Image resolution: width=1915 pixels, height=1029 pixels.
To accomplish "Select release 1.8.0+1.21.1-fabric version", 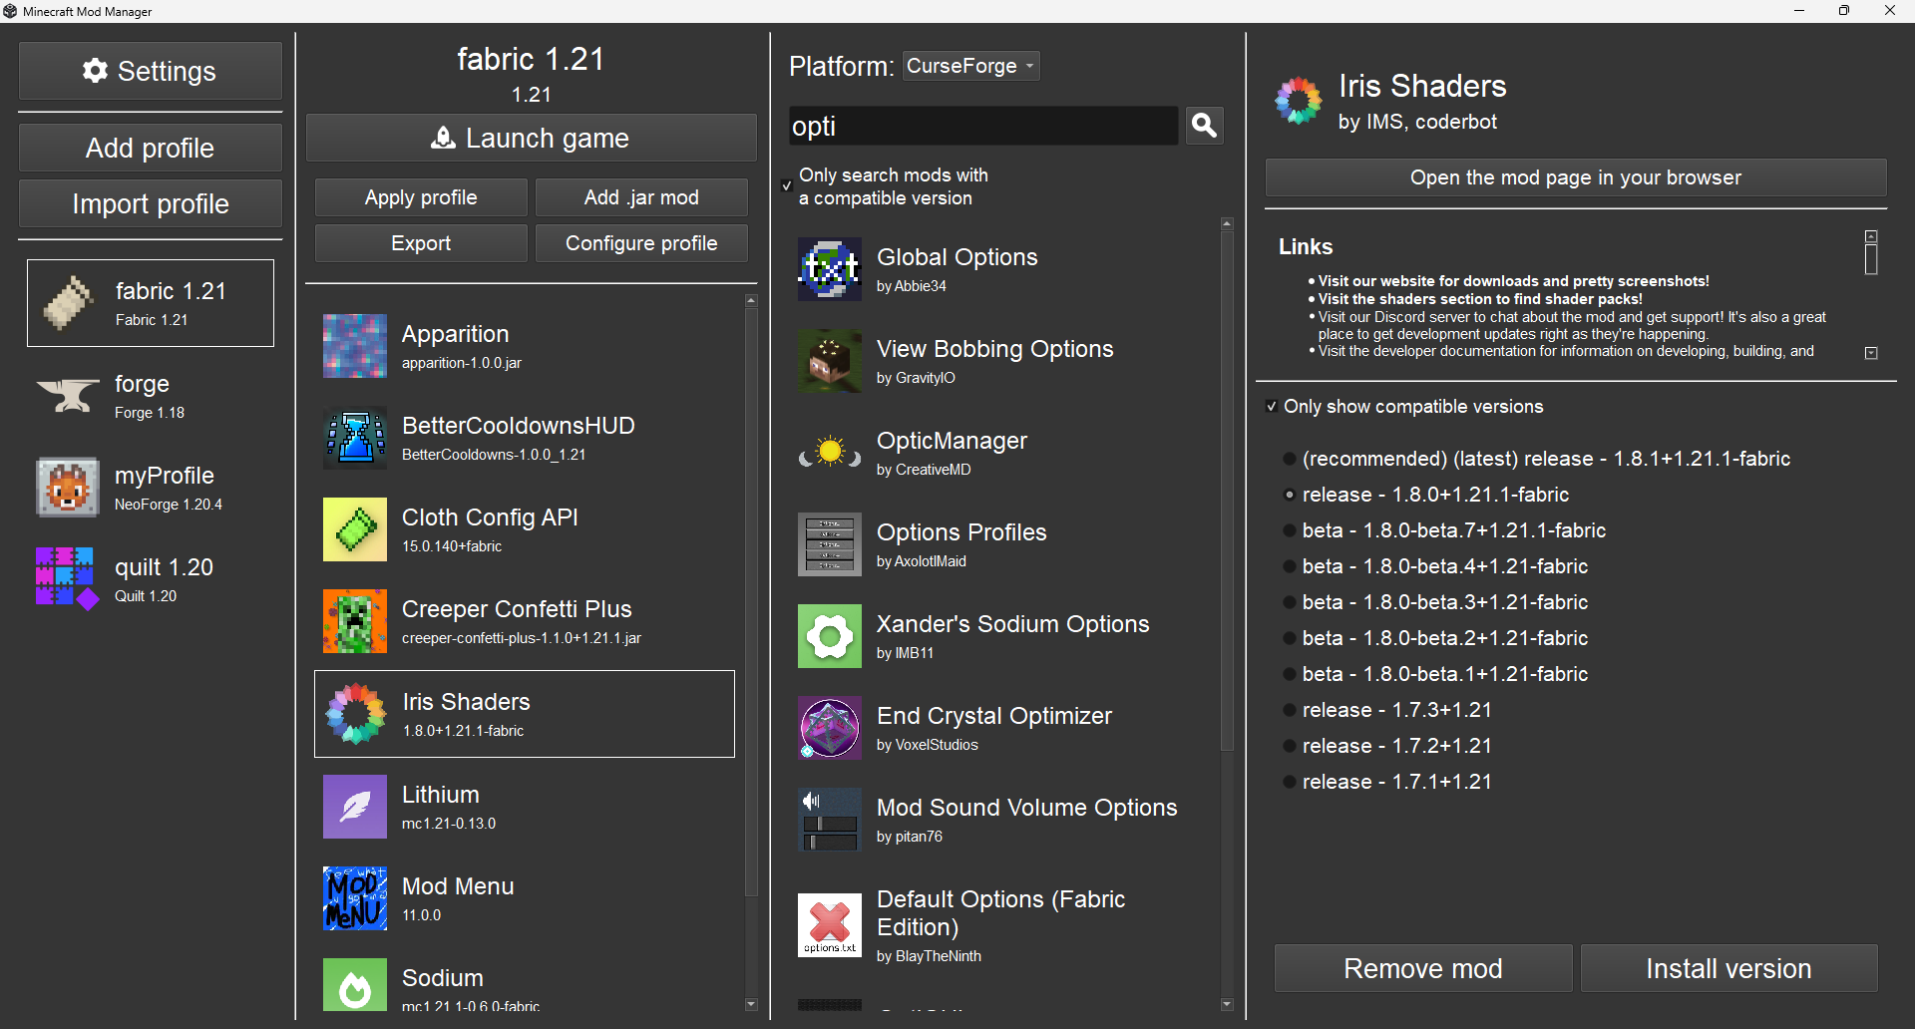I will pyautogui.click(x=1289, y=495).
